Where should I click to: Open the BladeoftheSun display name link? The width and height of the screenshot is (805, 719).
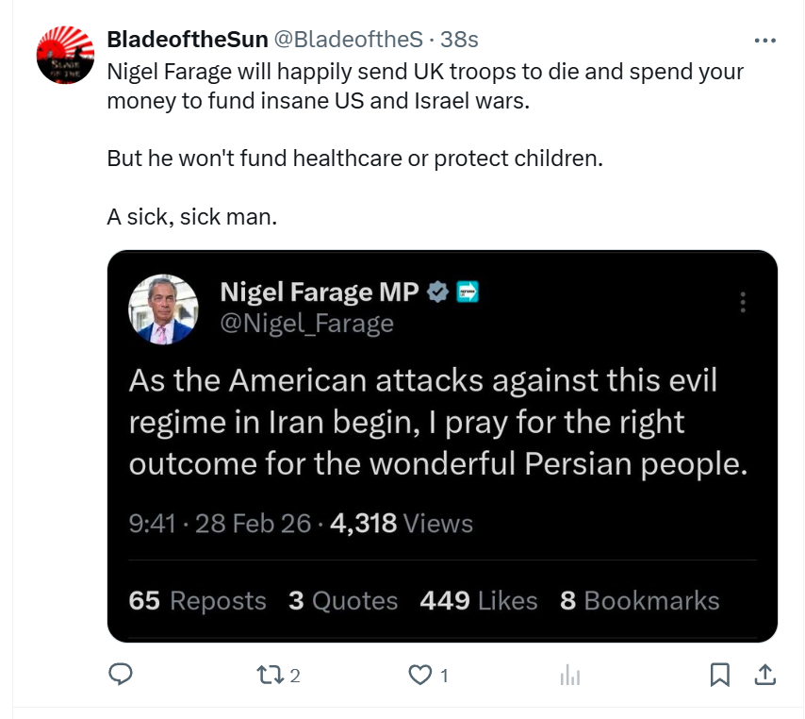187,40
